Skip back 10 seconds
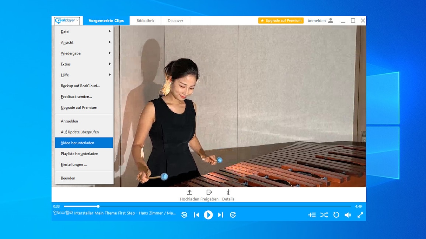426x239 pixels. pyautogui.click(x=184, y=215)
